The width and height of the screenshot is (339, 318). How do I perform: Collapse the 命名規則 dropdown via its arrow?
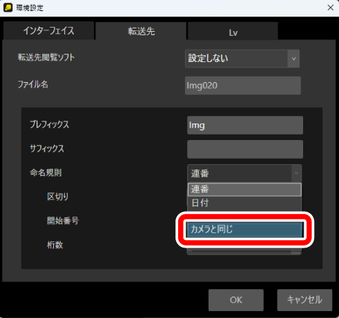[x=296, y=173]
